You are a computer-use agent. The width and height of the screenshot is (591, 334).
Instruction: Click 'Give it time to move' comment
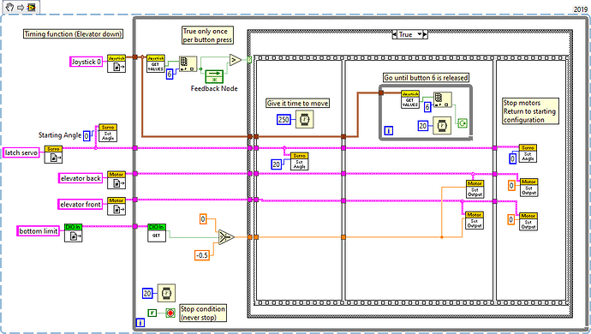coord(297,104)
